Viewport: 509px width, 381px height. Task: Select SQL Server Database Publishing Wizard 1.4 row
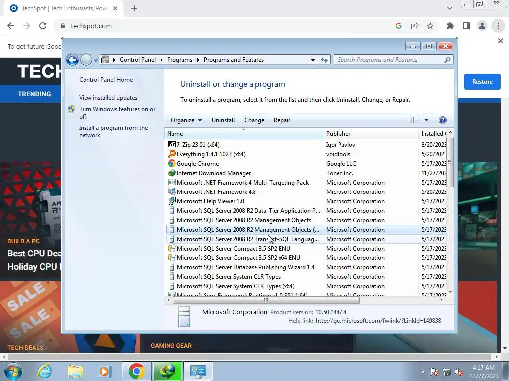click(306, 267)
